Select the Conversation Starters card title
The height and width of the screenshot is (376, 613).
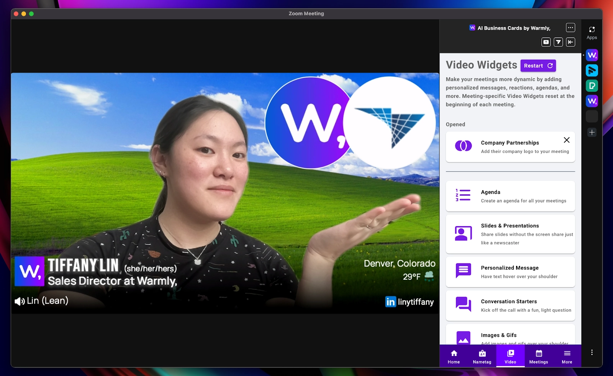tap(509, 302)
